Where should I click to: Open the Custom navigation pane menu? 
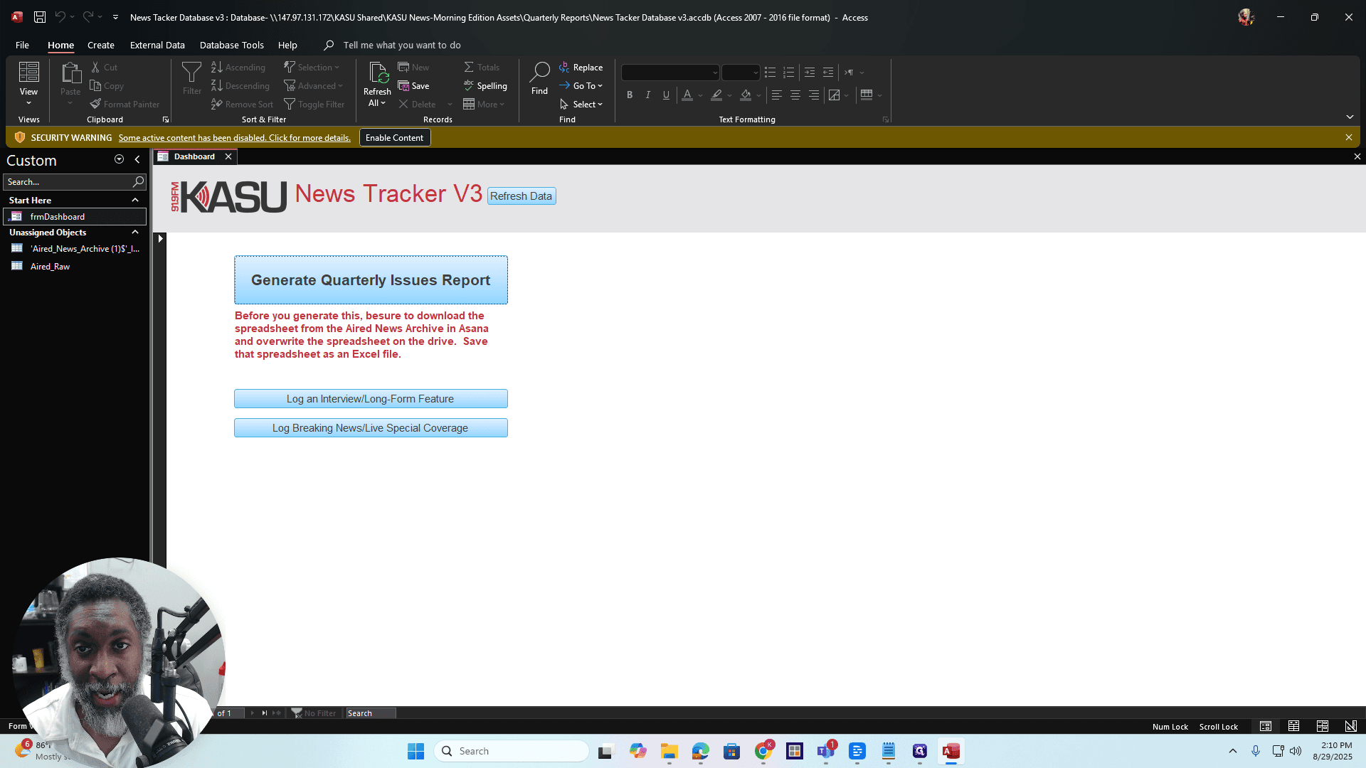pyautogui.click(x=119, y=160)
